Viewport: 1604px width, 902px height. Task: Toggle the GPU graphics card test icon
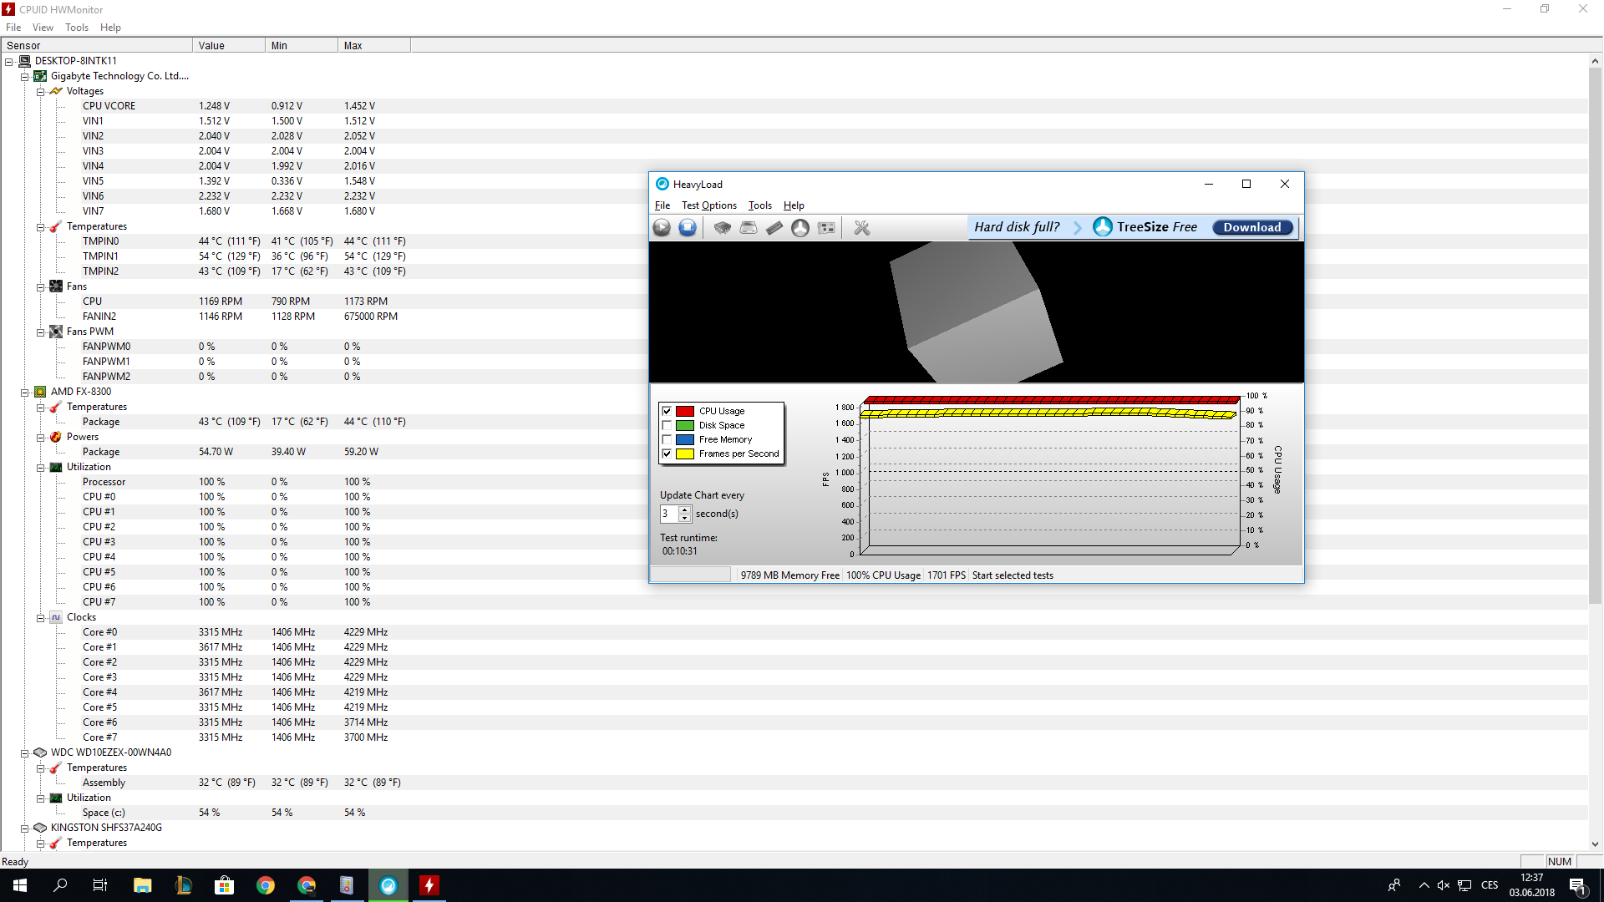point(826,227)
